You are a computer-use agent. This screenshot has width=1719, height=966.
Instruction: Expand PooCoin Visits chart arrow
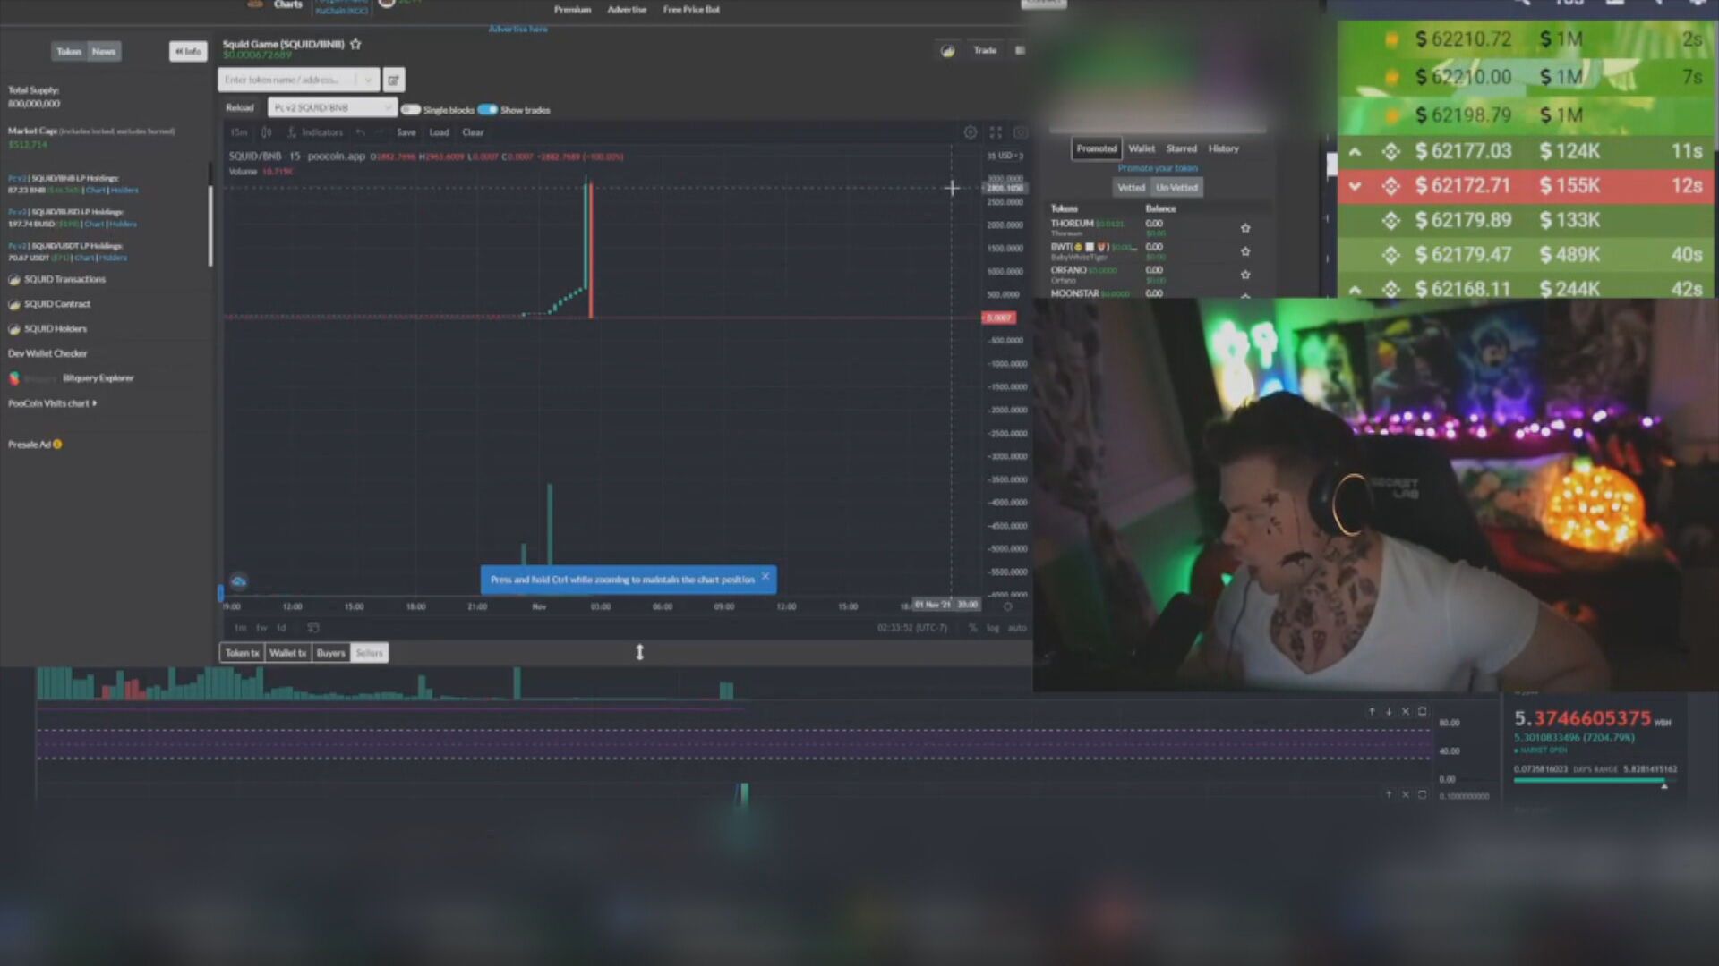coord(95,403)
